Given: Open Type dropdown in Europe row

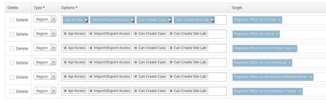Looking at the screenshot, I should coord(45,19).
